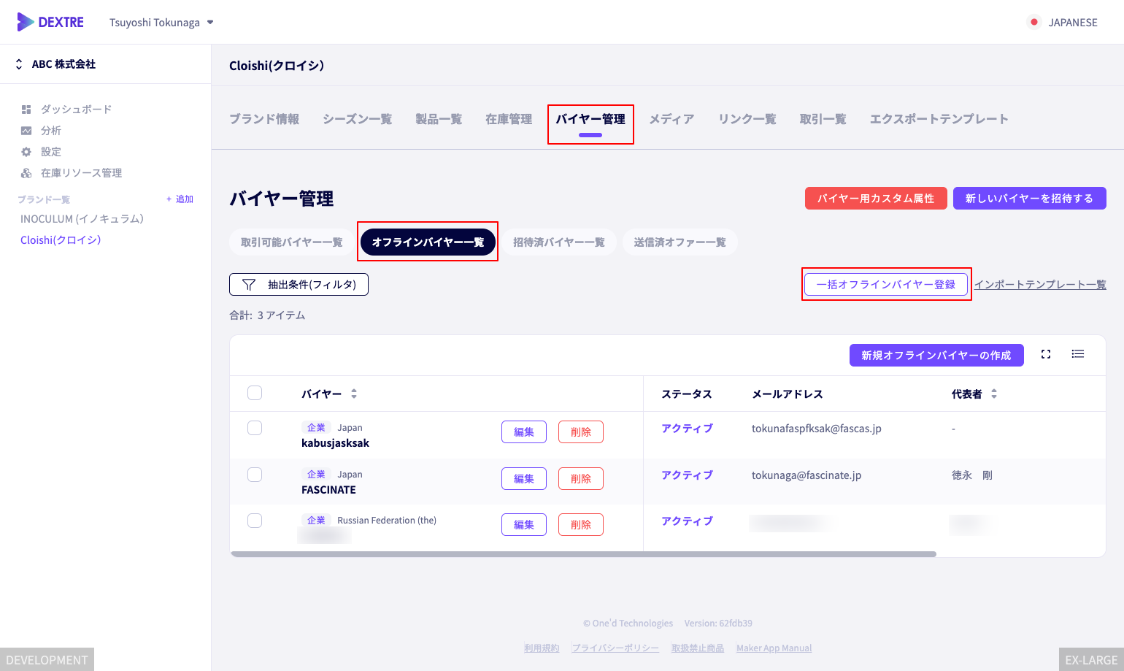Viewport: 1124px width, 671px height.
Task: Select the バイヤー管理 tab
Action: pyautogui.click(x=590, y=119)
